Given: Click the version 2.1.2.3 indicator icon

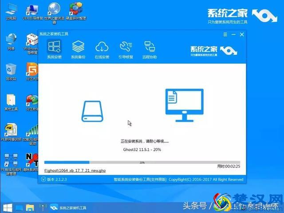Looking at the screenshot, I should tap(43, 179).
